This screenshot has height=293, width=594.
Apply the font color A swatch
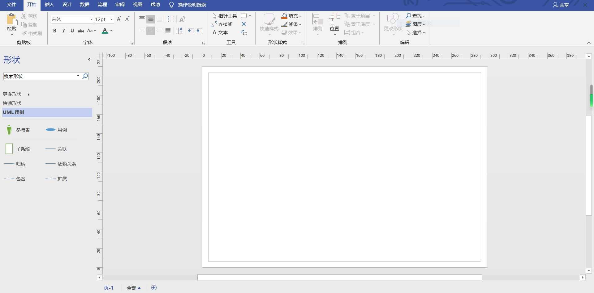[x=105, y=31]
